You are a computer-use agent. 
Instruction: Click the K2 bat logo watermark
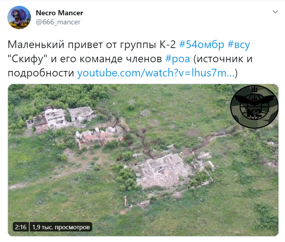[254, 106]
